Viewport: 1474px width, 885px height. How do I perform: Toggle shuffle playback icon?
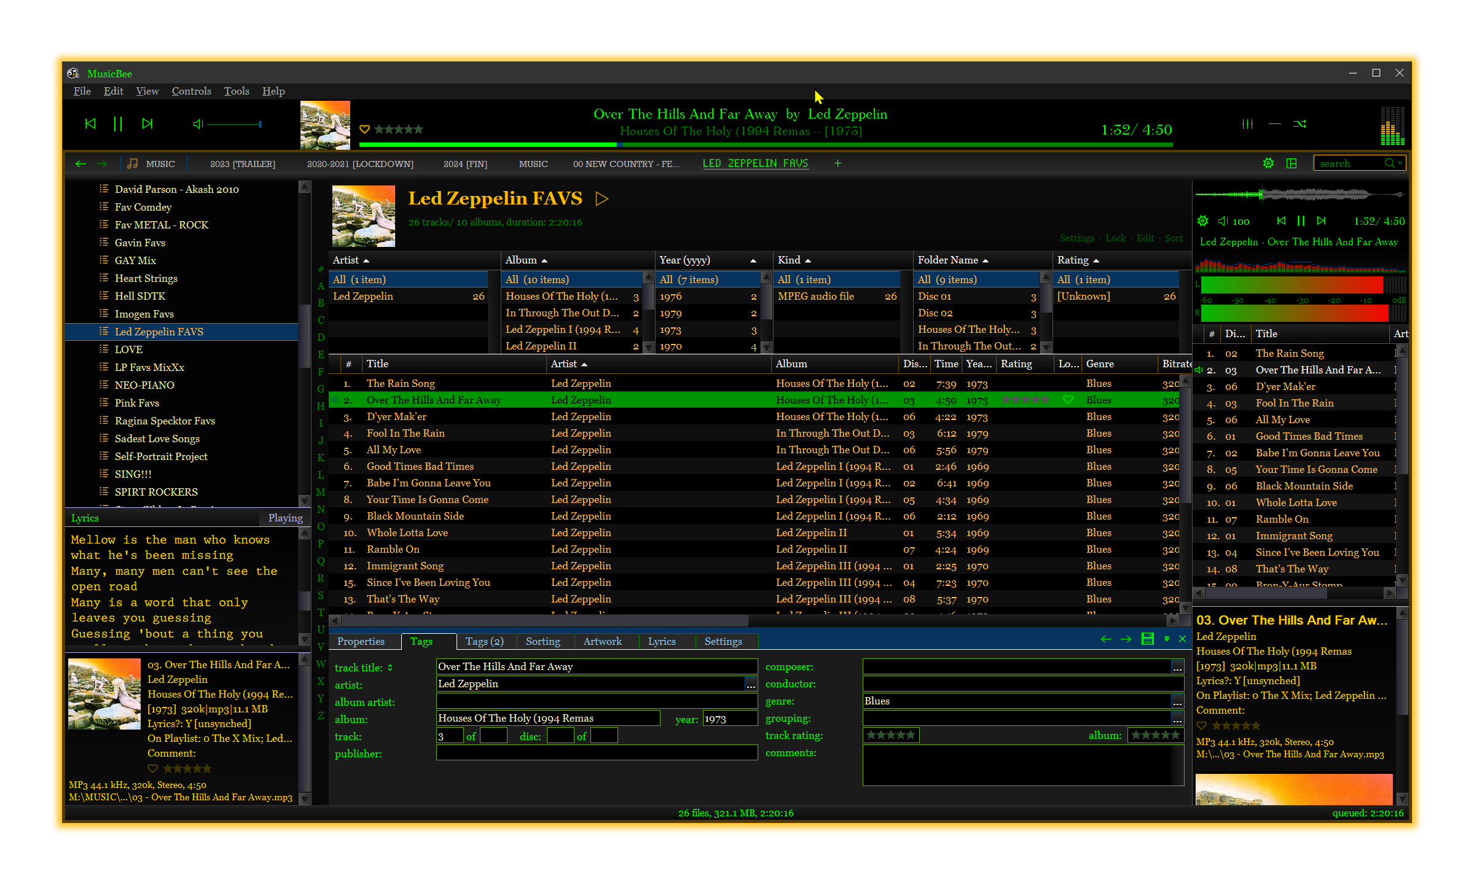(1300, 124)
